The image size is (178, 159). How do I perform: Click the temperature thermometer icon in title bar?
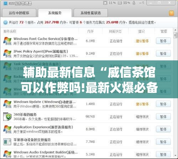[x=134, y=3]
